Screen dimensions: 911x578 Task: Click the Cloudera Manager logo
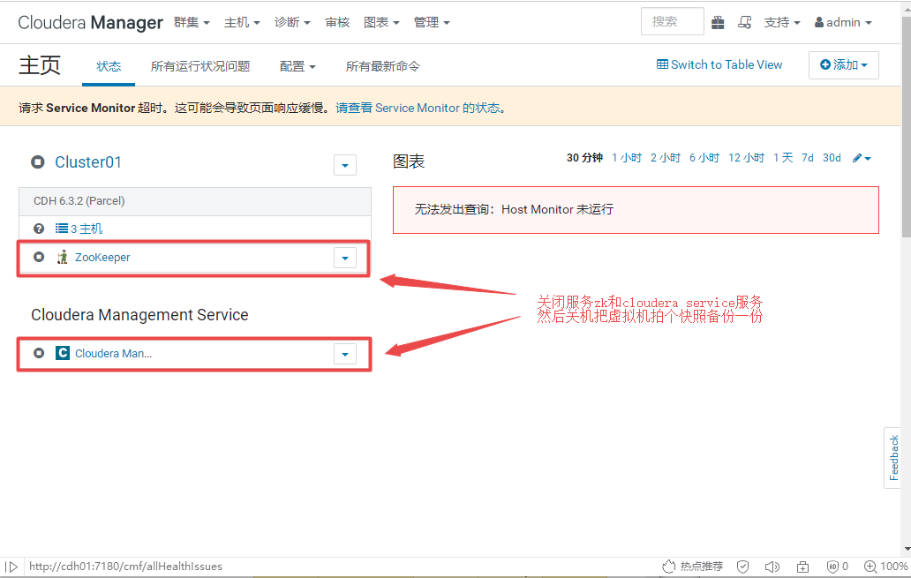[91, 23]
